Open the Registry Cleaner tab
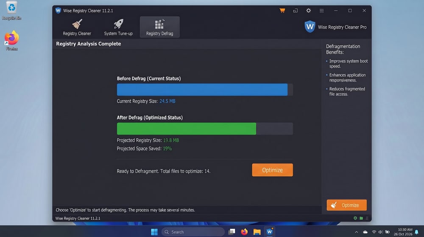 [x=77, y=27]
